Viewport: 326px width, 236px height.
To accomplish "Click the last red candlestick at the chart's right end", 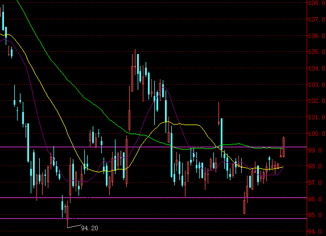I will (283, 147).
